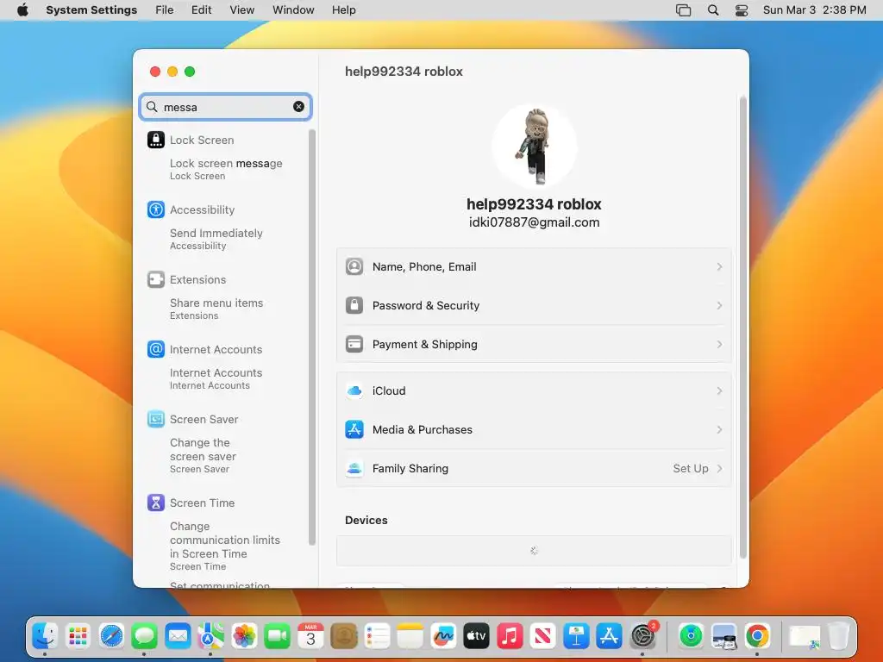Click the Screen Saver sidebar icon
The image size is (883, 662).
pyautogui.click(x=155, y=419)
